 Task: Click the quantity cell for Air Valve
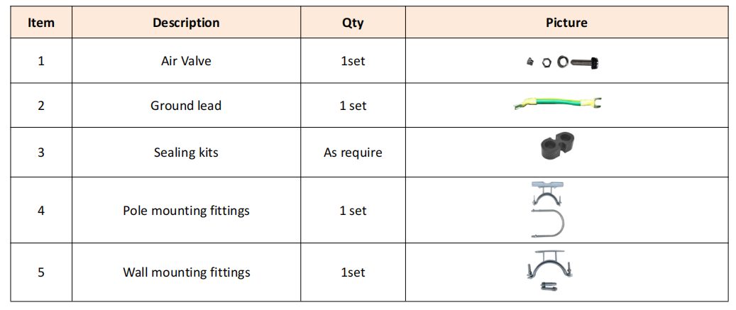(x=353, y=61)
